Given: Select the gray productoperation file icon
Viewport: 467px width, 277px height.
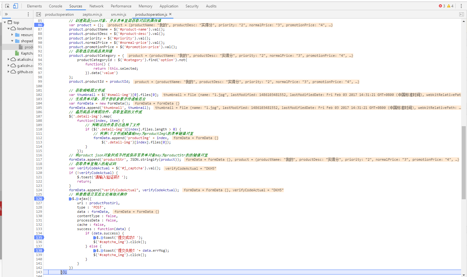Looking at the screenshot, I should (21, 47).
